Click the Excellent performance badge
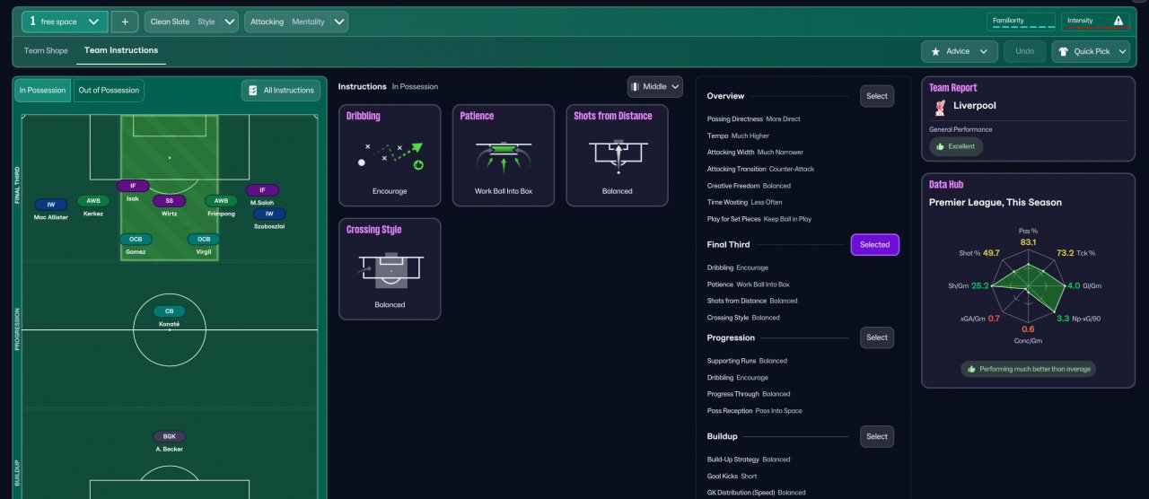Image resolution: width=1149 pixels, height=499 pixels. pyautogui.click(x=956, y=145)
